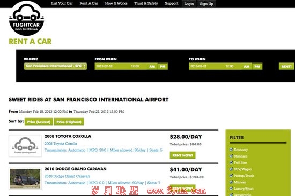Image resolution: width=295 pixels, height=196 pixels.
Task: Open the Trust & Safety page
Action: pyautogui.click(x=146, y=3)
